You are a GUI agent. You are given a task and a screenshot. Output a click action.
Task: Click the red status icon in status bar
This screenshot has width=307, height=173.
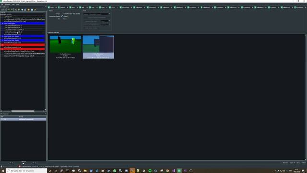tap(20, 167)
